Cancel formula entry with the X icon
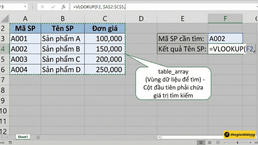 (x=43, y=7)
